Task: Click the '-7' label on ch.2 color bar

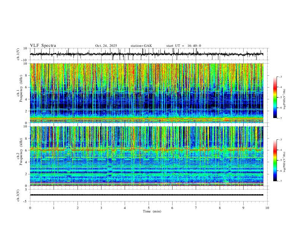Action: tap(280, 181)
